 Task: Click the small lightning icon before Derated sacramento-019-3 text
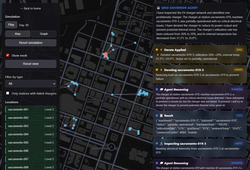(158, 55)
